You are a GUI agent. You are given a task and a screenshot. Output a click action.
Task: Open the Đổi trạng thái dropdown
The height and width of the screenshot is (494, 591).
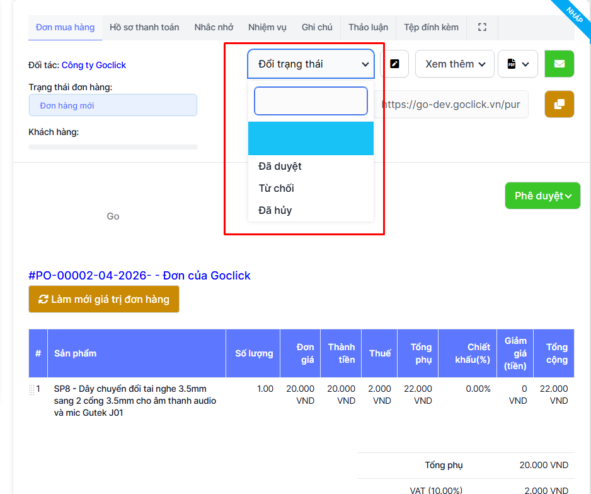coord(311,64)
